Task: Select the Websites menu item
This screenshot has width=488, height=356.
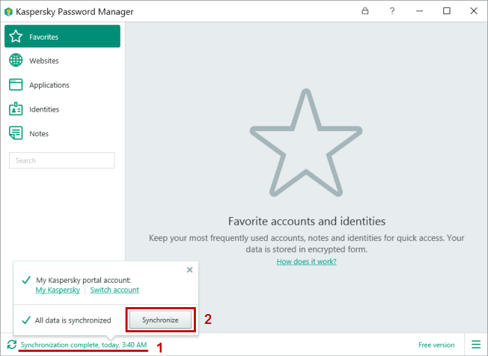Action: coord(44,61)
